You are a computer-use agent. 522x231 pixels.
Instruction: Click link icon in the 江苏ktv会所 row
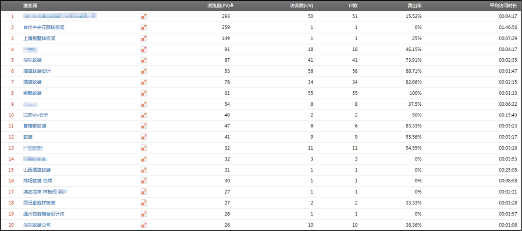pyautogui.click(x=144, y=115)
